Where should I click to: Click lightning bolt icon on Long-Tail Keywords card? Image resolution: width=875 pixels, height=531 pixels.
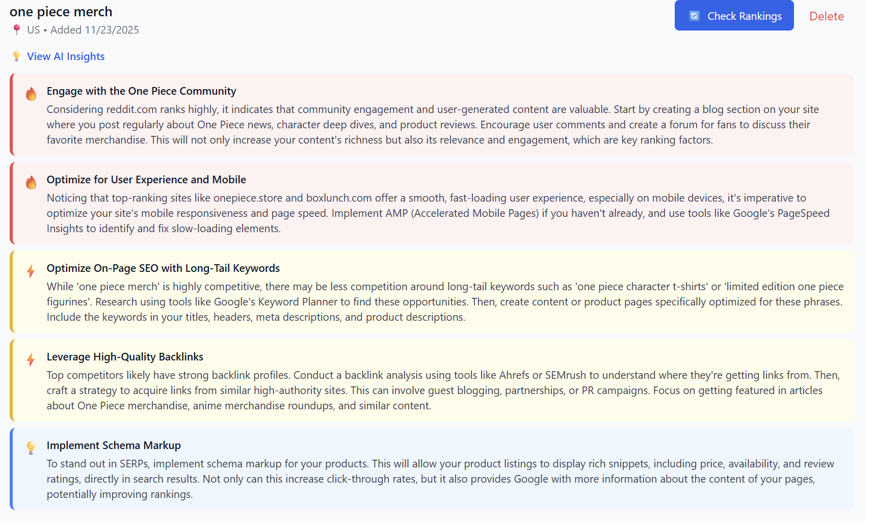31,271
